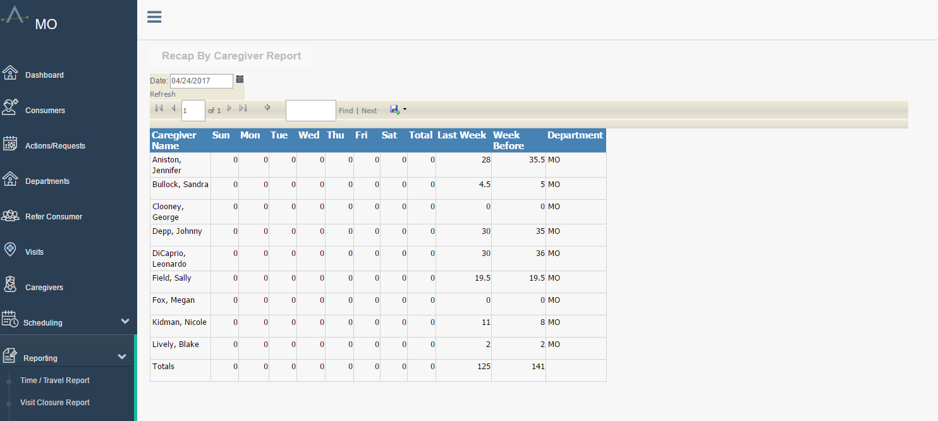938x421 pixels.
Task: Go to previous report page
Action: tap(173, 108)
